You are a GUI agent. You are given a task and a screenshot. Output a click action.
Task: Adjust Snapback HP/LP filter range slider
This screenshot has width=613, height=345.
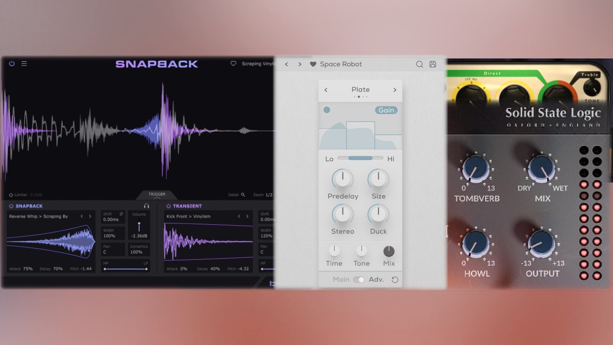125,269
